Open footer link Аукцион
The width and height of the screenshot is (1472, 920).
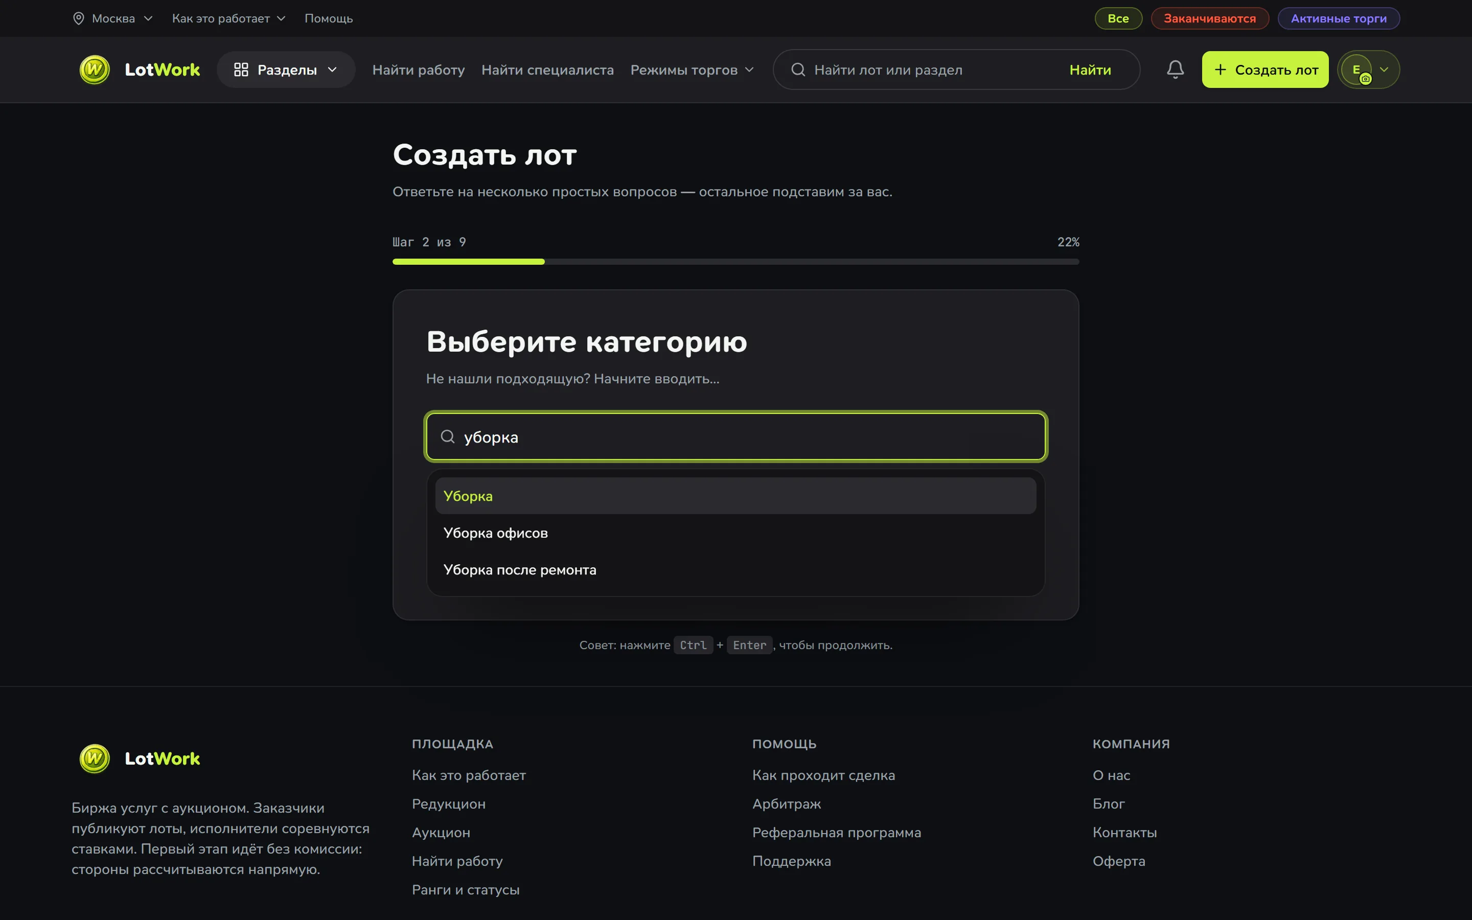[441, 833]
